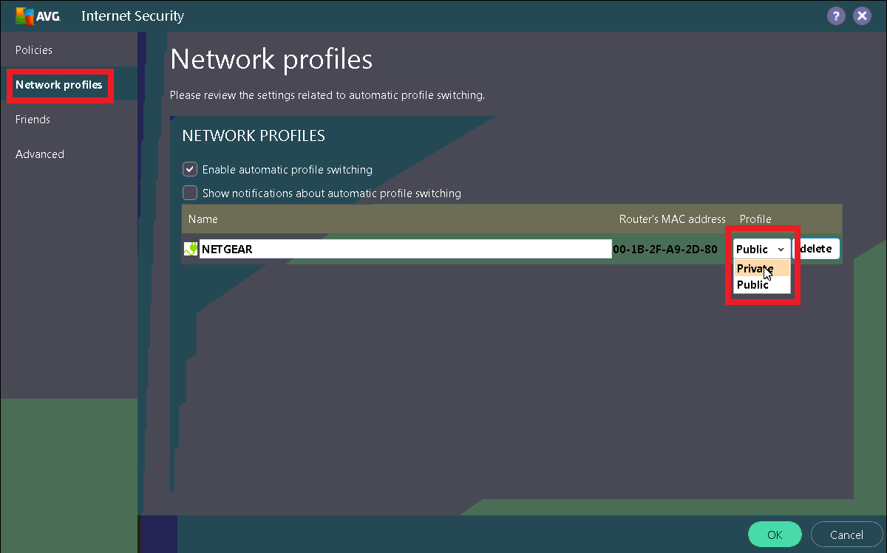Image resolution: width=887 pixels, height=553 pixels.
Task: Collapse the Profile dropdown showing Public
Action: (x=761, y=250)
